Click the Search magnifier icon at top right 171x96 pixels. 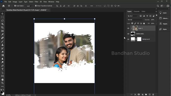coord(158,6)
